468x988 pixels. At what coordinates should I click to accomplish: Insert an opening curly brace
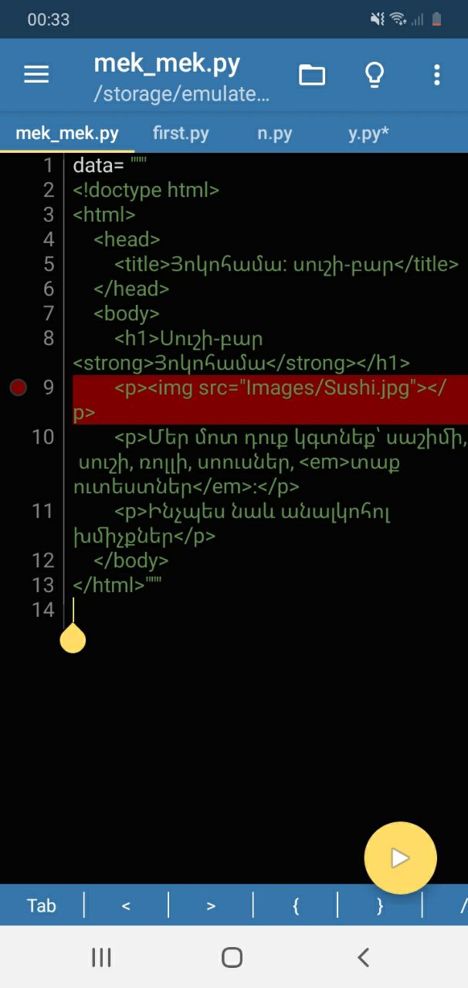(296, 905)
